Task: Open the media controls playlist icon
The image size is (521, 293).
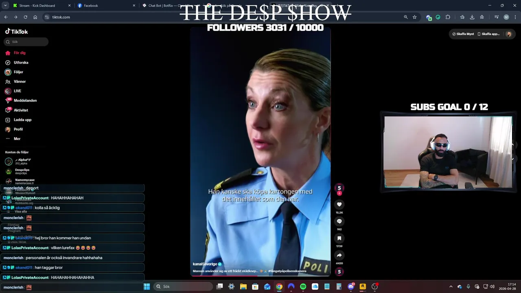Action: click(x=497, y=17)
